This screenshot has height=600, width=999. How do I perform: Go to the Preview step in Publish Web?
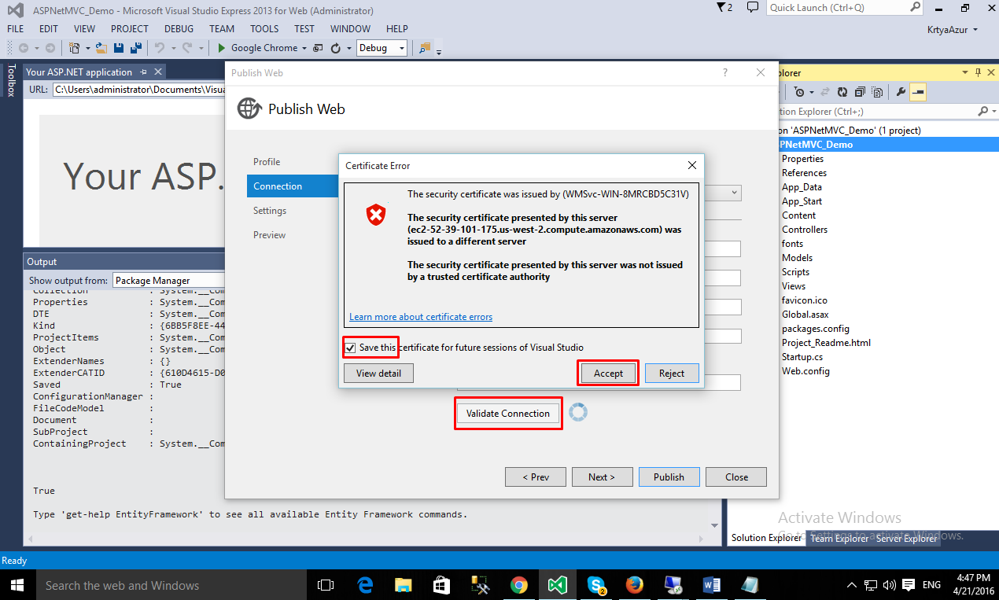pyautogui.click(x=269, y=235)
